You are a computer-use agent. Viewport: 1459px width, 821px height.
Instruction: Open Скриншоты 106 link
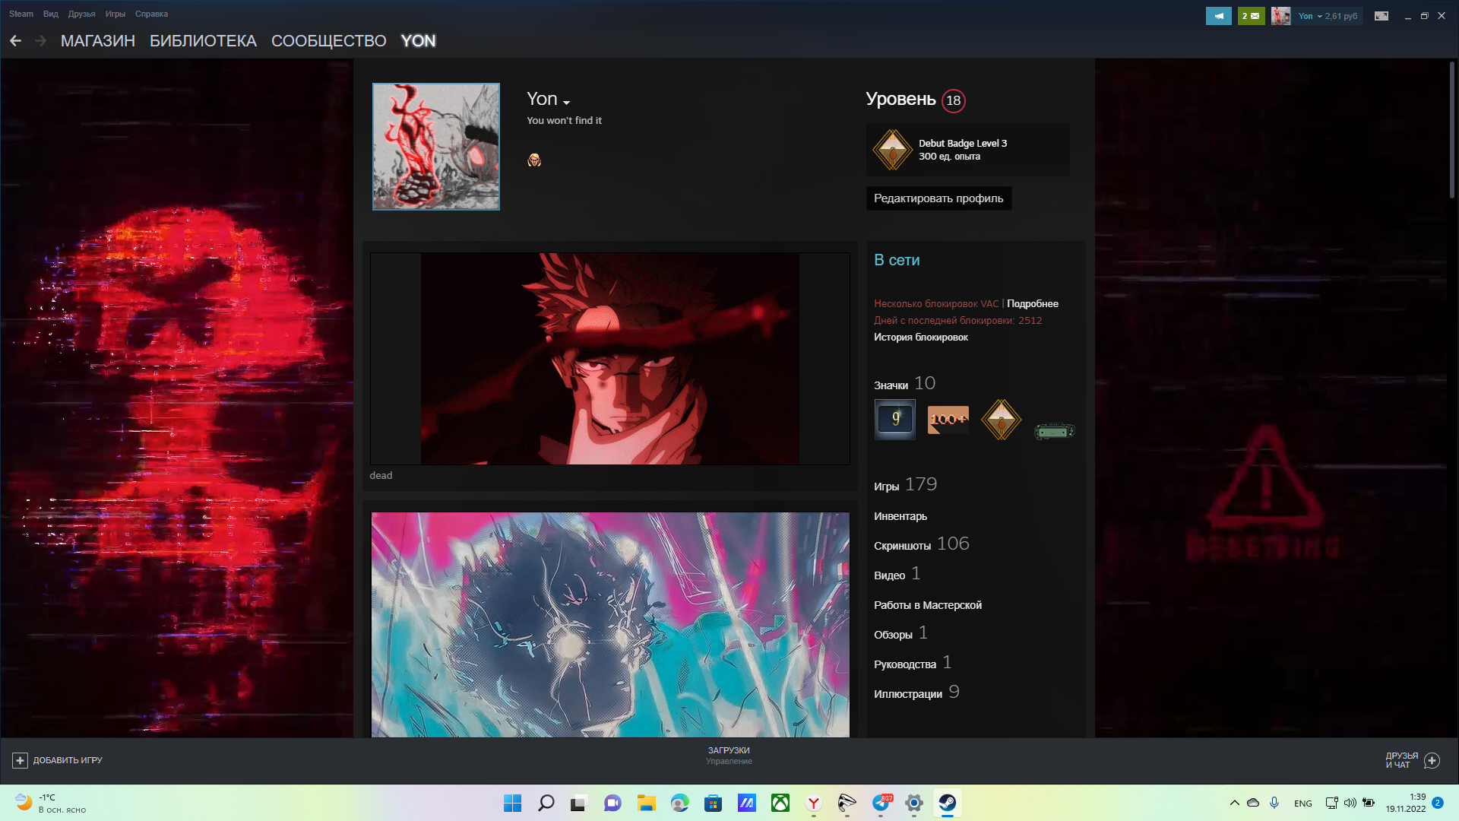[922, 544]
